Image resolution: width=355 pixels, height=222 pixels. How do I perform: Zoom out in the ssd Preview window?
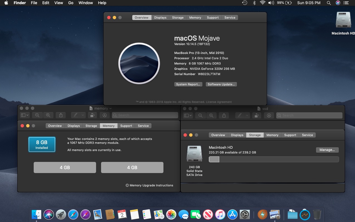coord(200,115)
